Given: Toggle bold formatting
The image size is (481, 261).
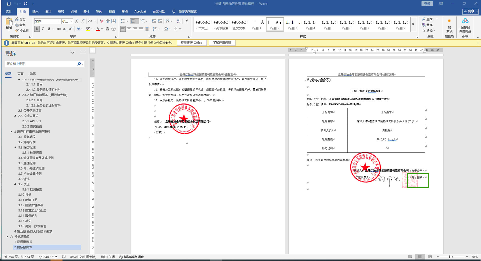Looking at the screenshot, I should coord(37,29).
